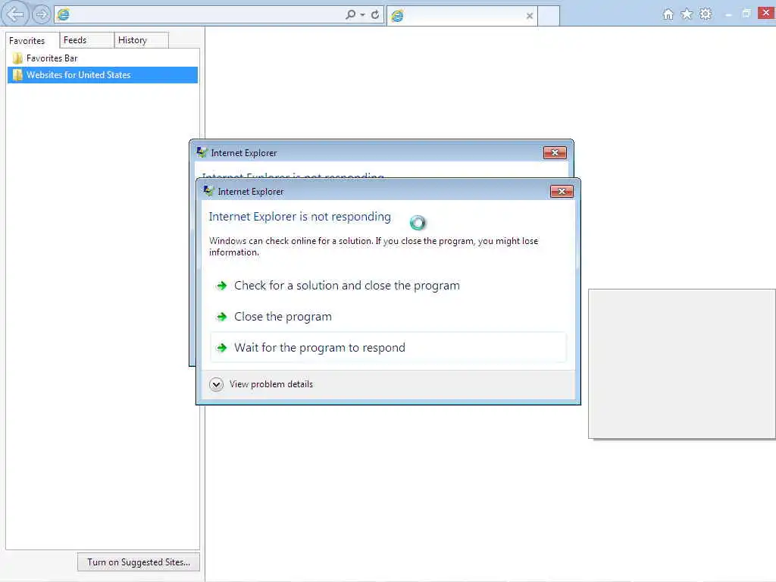Image resolution: width=776 pixels, height=582 pixels.
Task: Close the front Internet Explorer dialog
Action: pyautogui.click(x=562, y=192)
